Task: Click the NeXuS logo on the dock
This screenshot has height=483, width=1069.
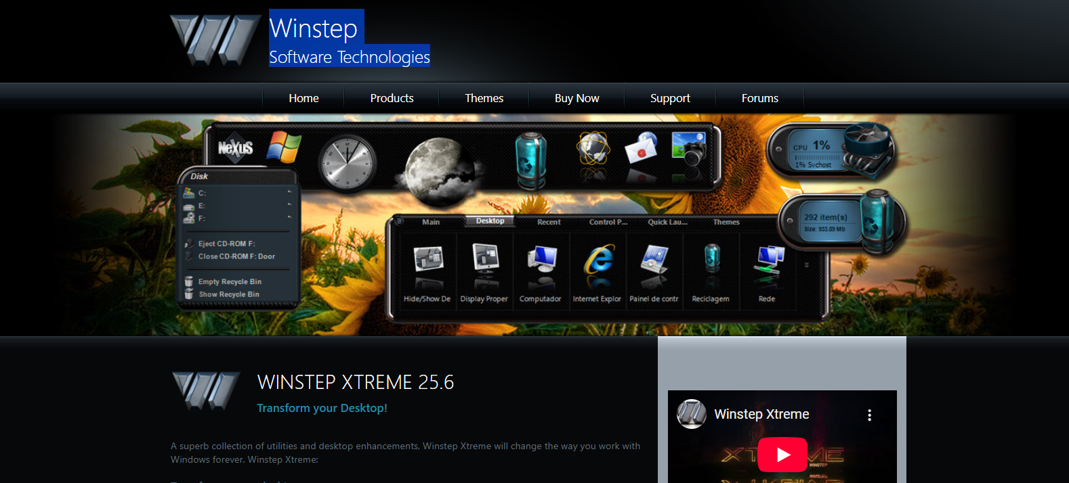Action: (235, 147)
